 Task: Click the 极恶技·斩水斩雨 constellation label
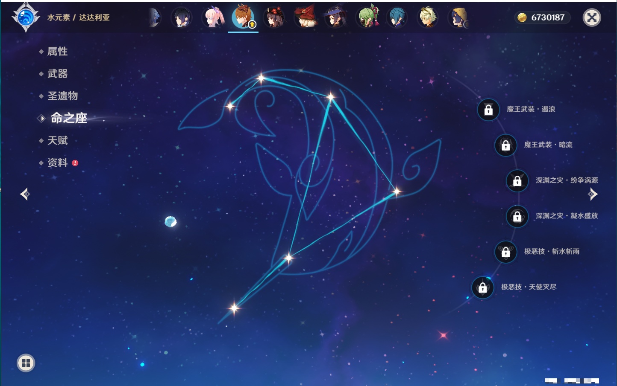coord(552,251)
